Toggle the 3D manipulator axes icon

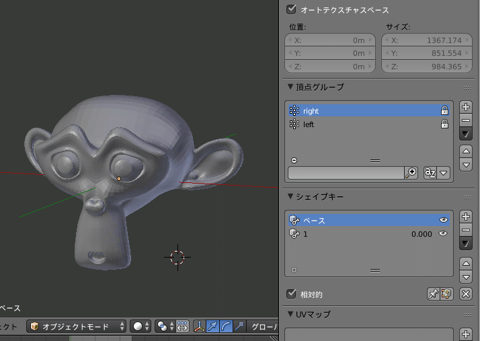point(200,327)
